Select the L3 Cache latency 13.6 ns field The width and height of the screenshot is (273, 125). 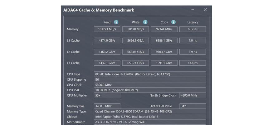coord(193,63)
